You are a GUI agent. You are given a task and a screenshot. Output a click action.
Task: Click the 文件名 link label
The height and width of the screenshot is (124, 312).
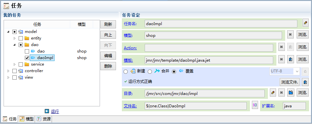click(x=130, y=106)
